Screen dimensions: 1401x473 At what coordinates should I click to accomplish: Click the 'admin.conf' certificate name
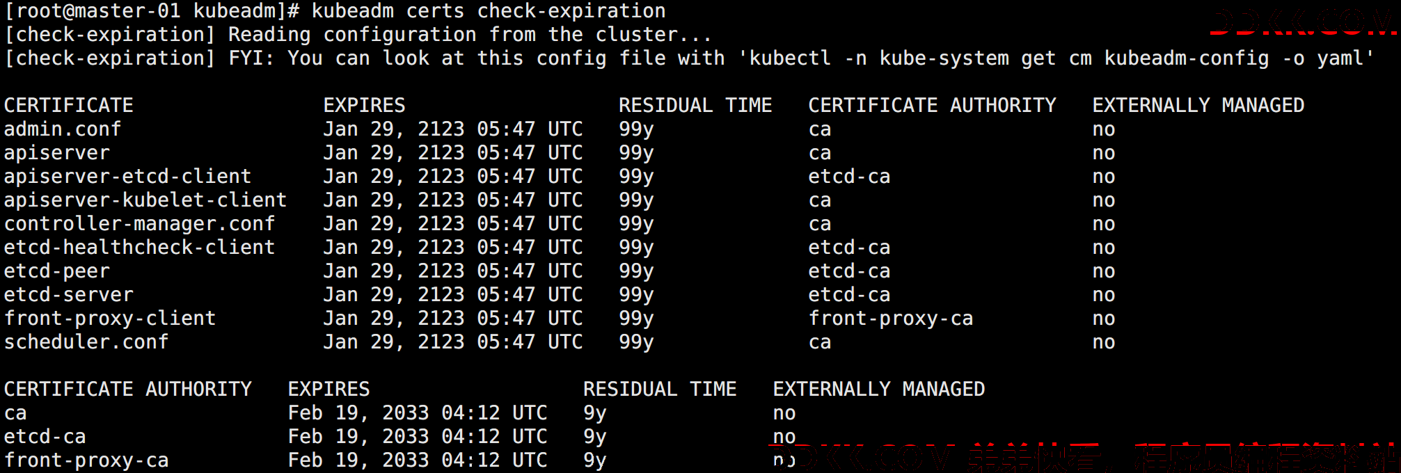coord(63,129)
